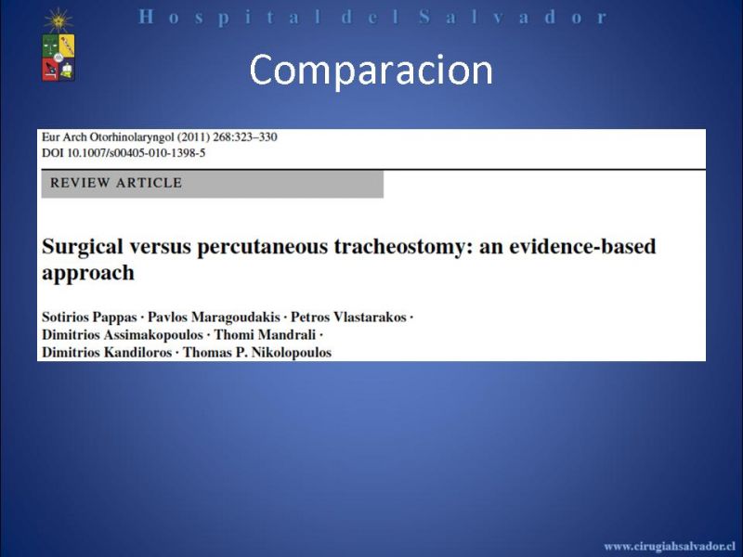Click the author name Dimitrios Kandiloros
Image resolution: width=743 pixels, height=557 pixels.
point(107,353)
